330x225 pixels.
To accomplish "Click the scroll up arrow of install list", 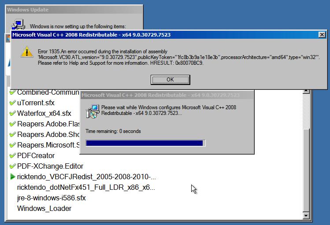I will pyautogui.click(x=306, y=91).
